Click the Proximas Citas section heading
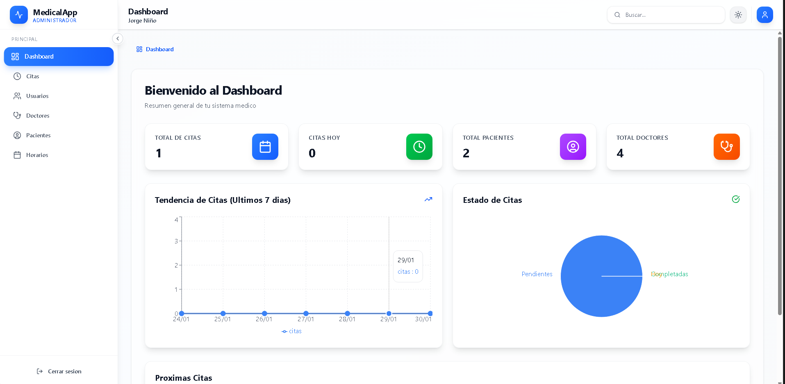This screenshot has width=785, height=384. 184,378
